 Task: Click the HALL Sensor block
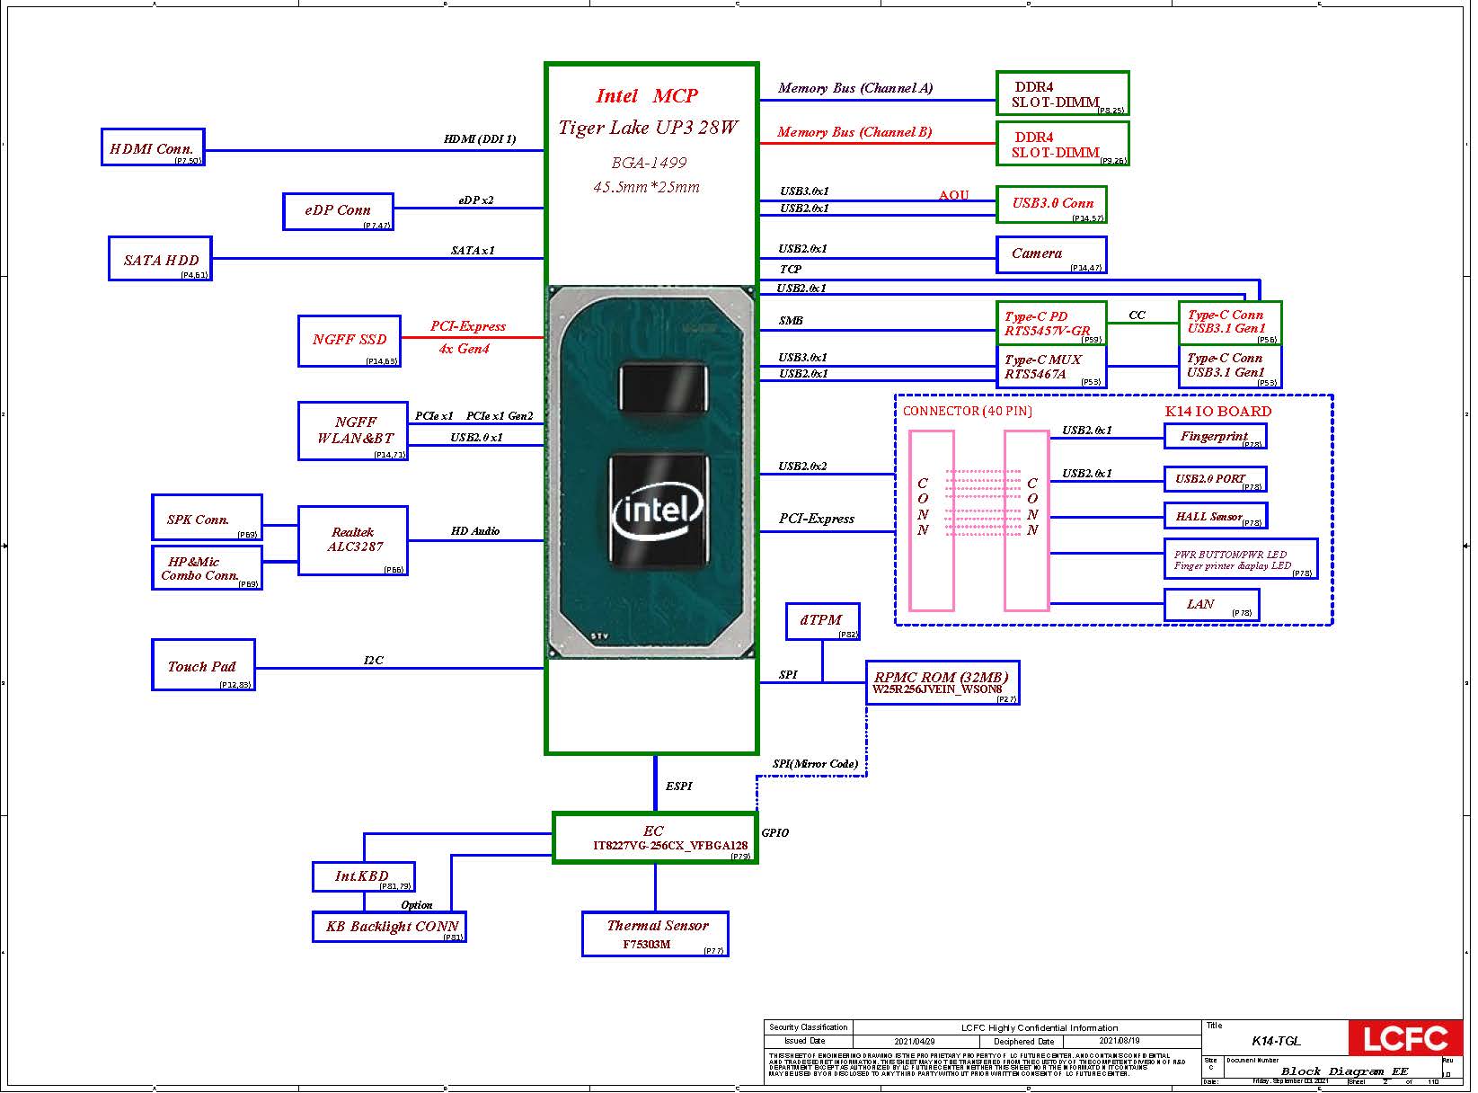pyautogui.click(x=1215, y=517)
